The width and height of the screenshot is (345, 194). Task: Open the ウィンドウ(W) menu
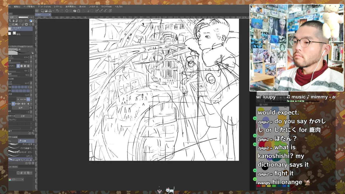pyautogui.click(x=106, y=6)
